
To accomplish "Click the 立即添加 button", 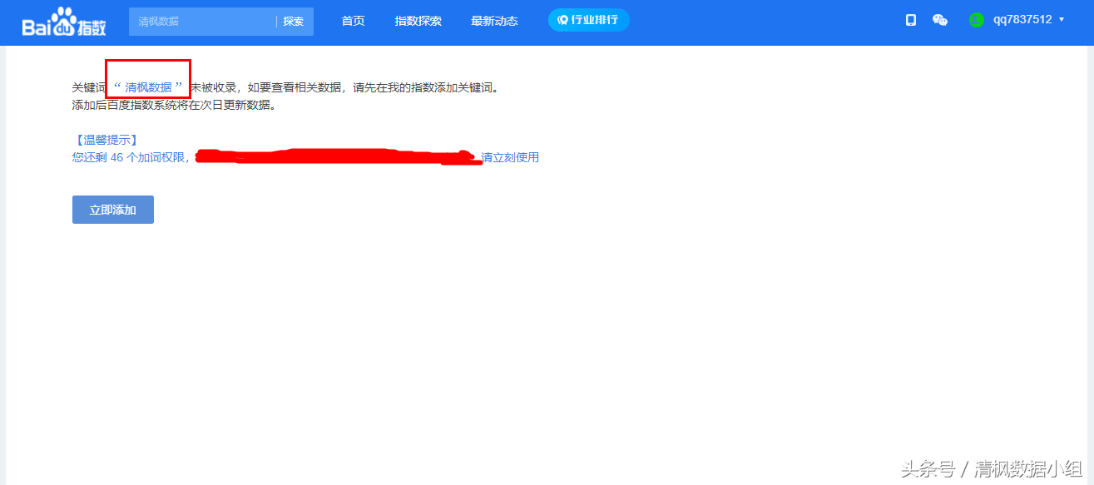I will point(113,210).
